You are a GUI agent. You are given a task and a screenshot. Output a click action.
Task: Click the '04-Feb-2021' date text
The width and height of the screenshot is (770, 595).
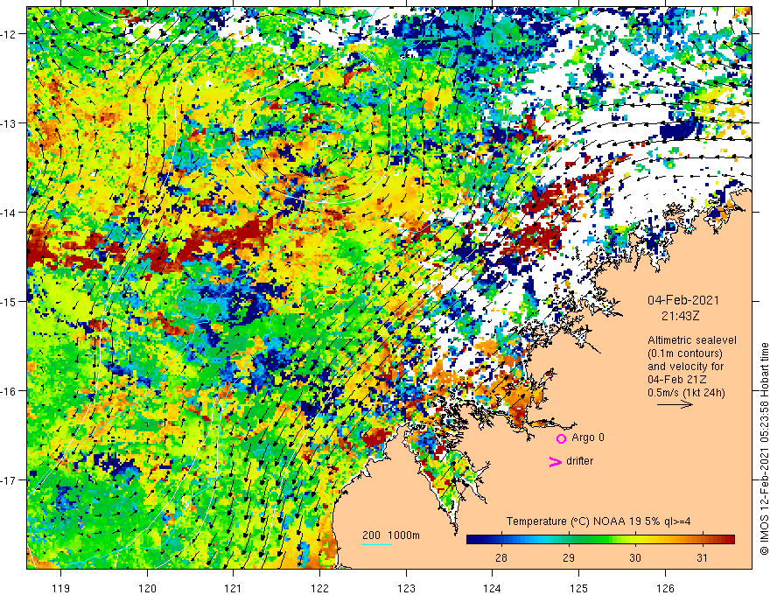683,300
